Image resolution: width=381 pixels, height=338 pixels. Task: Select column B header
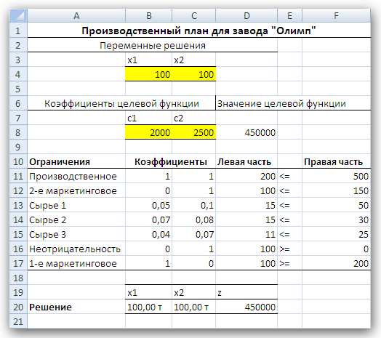tap(149, 16)
